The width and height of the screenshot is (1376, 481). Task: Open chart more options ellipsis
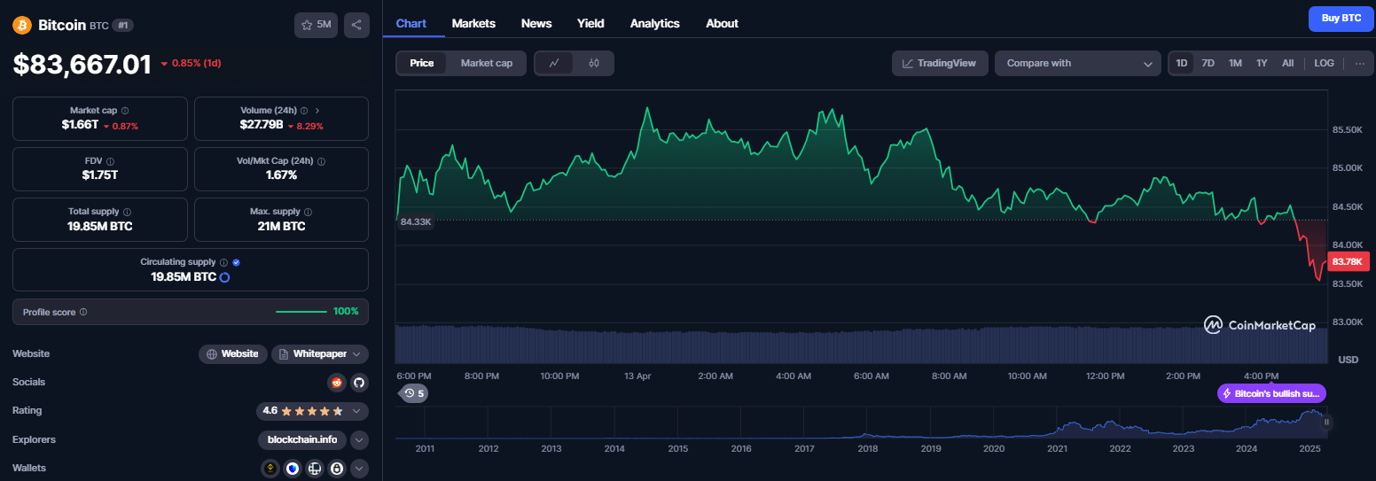1359,63
